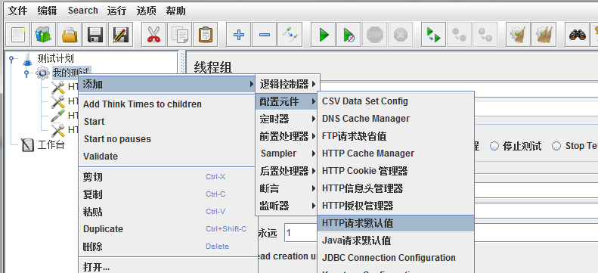Screen dimensions: 598x273
Task: Click the Remote stop all icon
Action: coord(459,35)
